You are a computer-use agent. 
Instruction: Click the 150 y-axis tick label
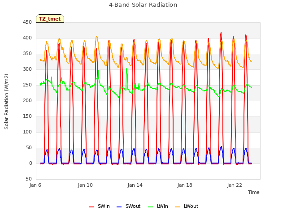click(27, 116)
